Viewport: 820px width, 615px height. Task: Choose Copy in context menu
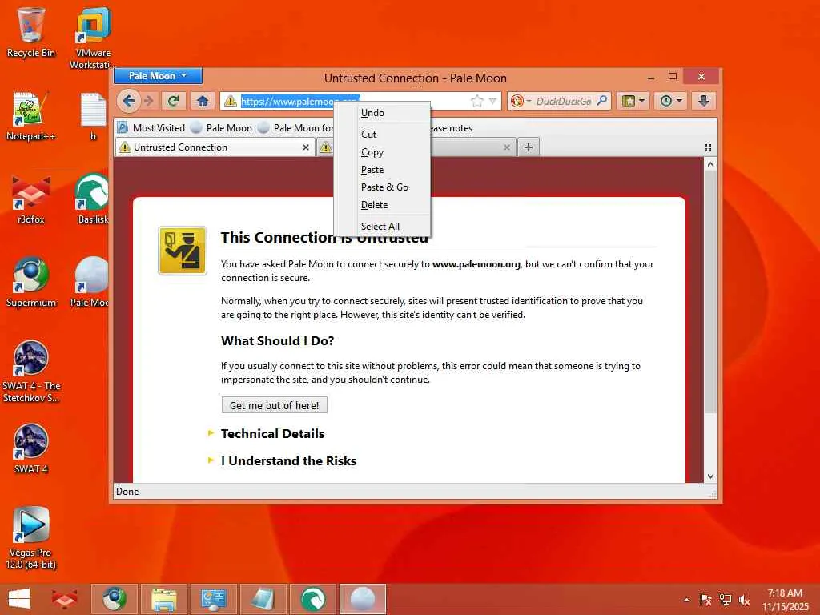coord(382,152)
